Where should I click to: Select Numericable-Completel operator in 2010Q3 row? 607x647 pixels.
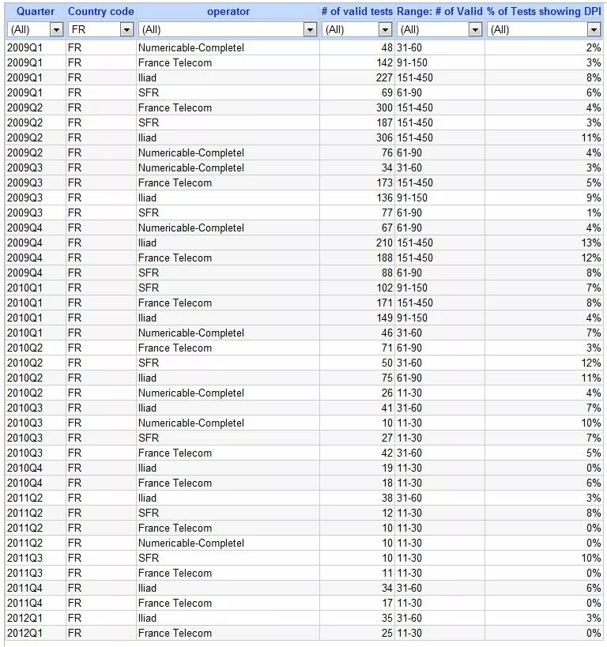click(x=191, y=423)
